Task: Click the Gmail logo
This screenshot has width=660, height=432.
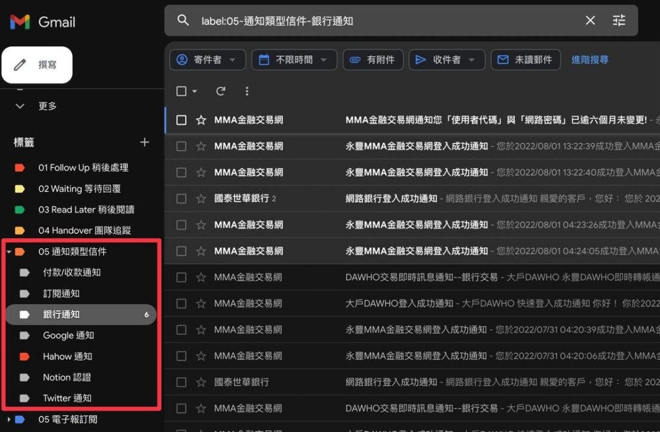Action: click(42, 21)
